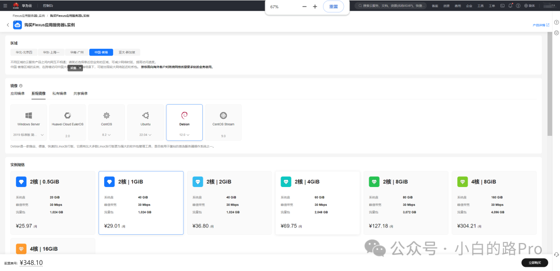Select region 华南-广州
This screenshot has width=560, height=271.
coord(77,52)
